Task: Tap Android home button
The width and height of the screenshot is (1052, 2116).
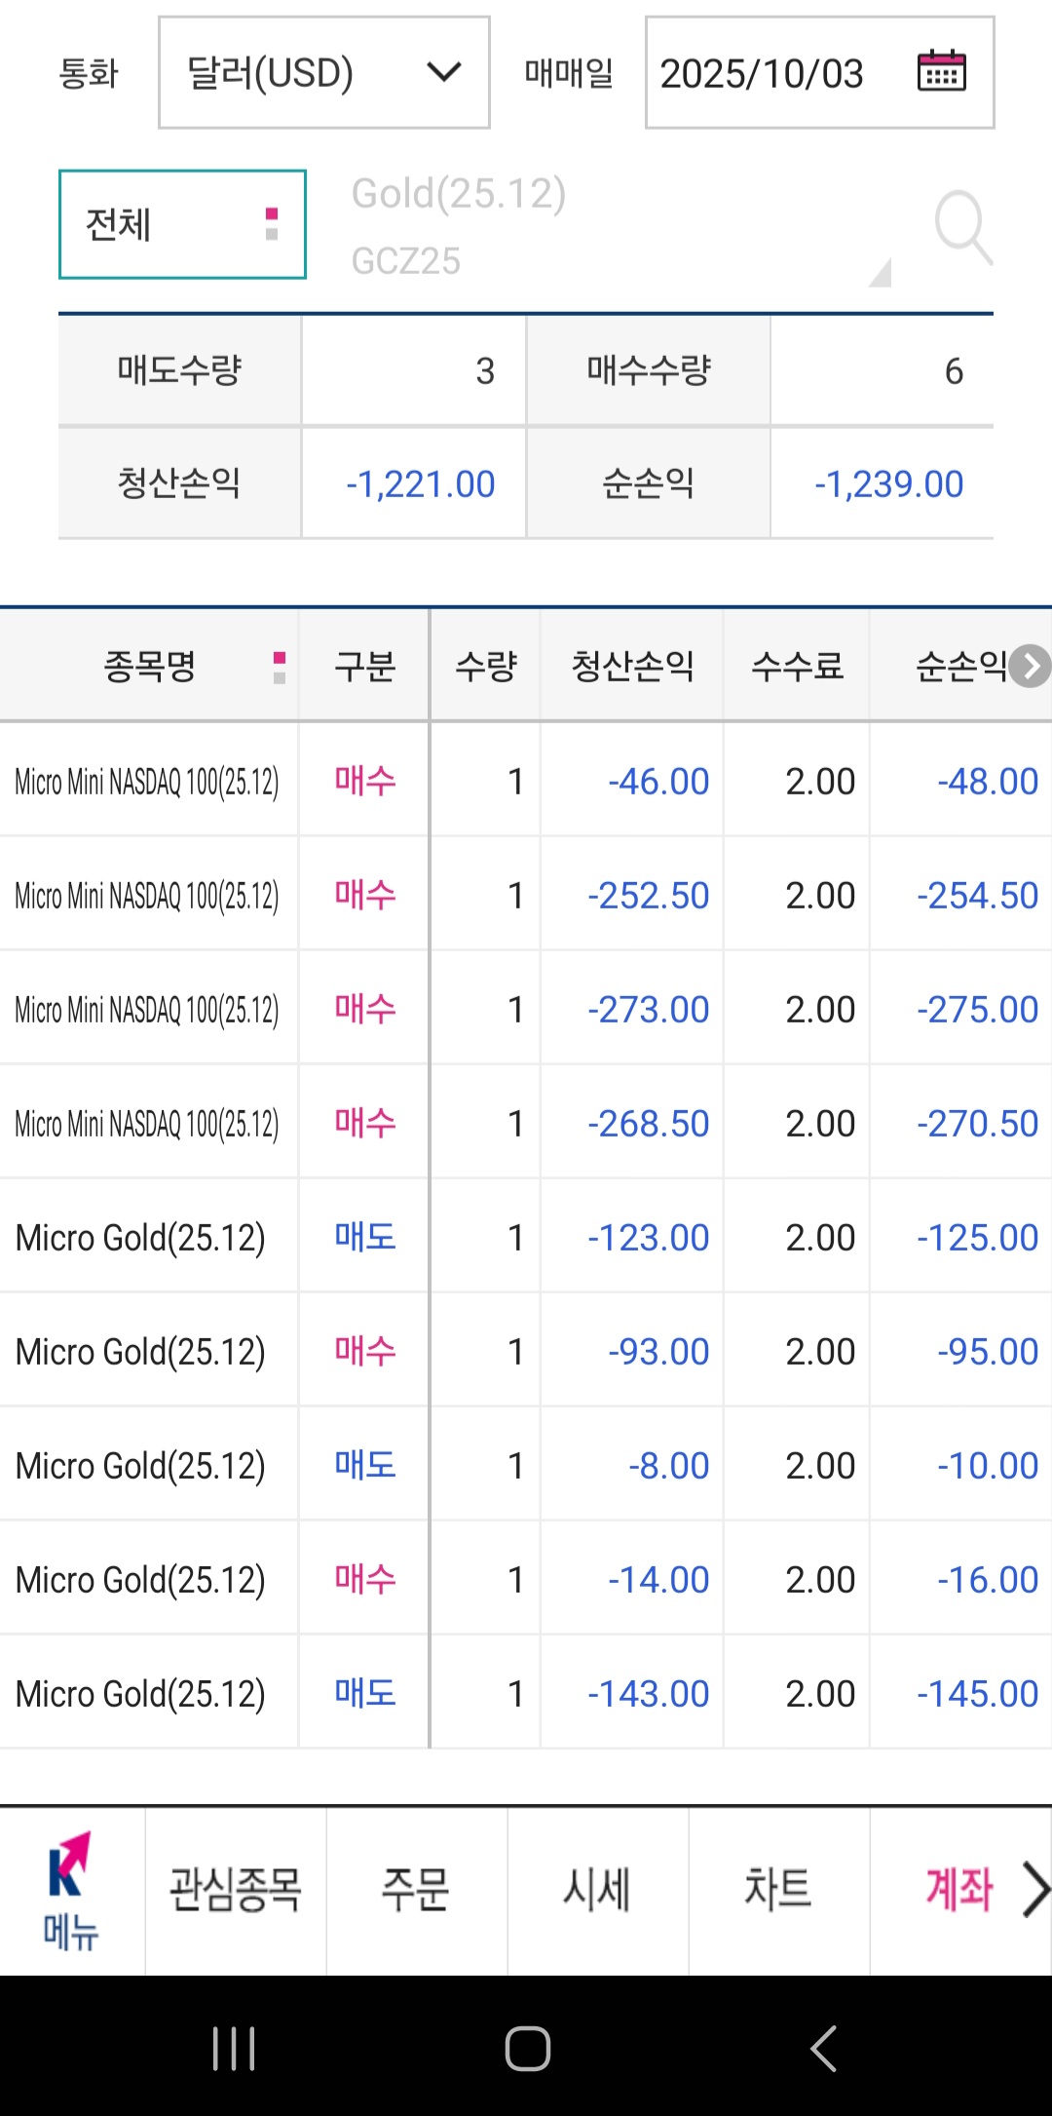Action: (527, 2048)
